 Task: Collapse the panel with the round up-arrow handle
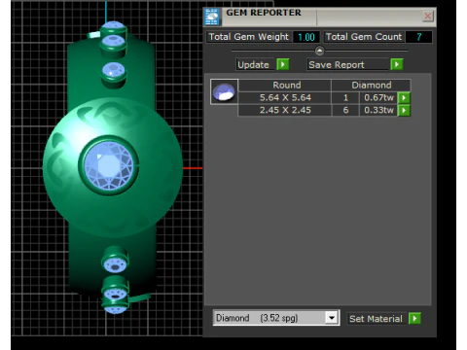click(x=319, y=51)
